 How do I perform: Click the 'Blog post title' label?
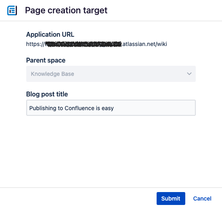[x=47, y=94]
